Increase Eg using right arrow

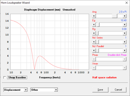125,25
